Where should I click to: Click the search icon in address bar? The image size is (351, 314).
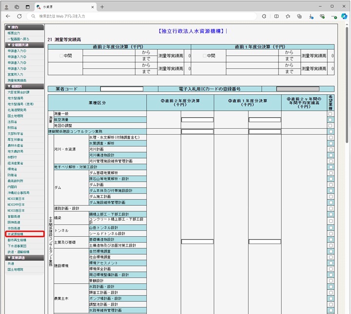33,17
